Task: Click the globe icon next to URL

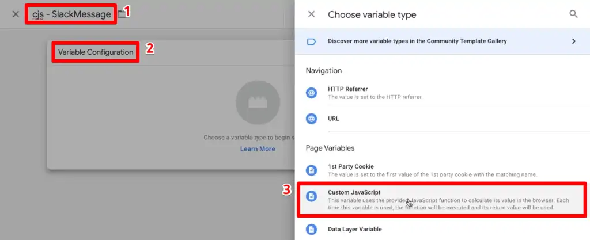Action: point(311,119)
